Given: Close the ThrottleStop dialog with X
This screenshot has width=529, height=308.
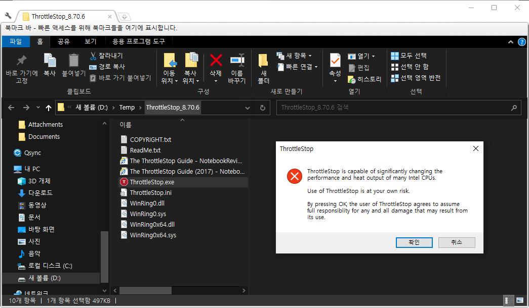Looking at the screenshot, I should click(x=476, y=148).
